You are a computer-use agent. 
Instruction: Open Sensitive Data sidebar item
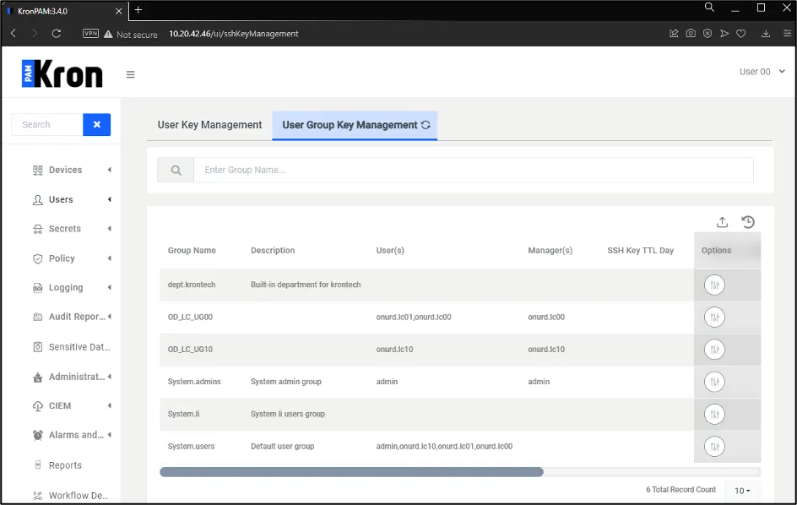pyautogui.click(x=71, y=347)
